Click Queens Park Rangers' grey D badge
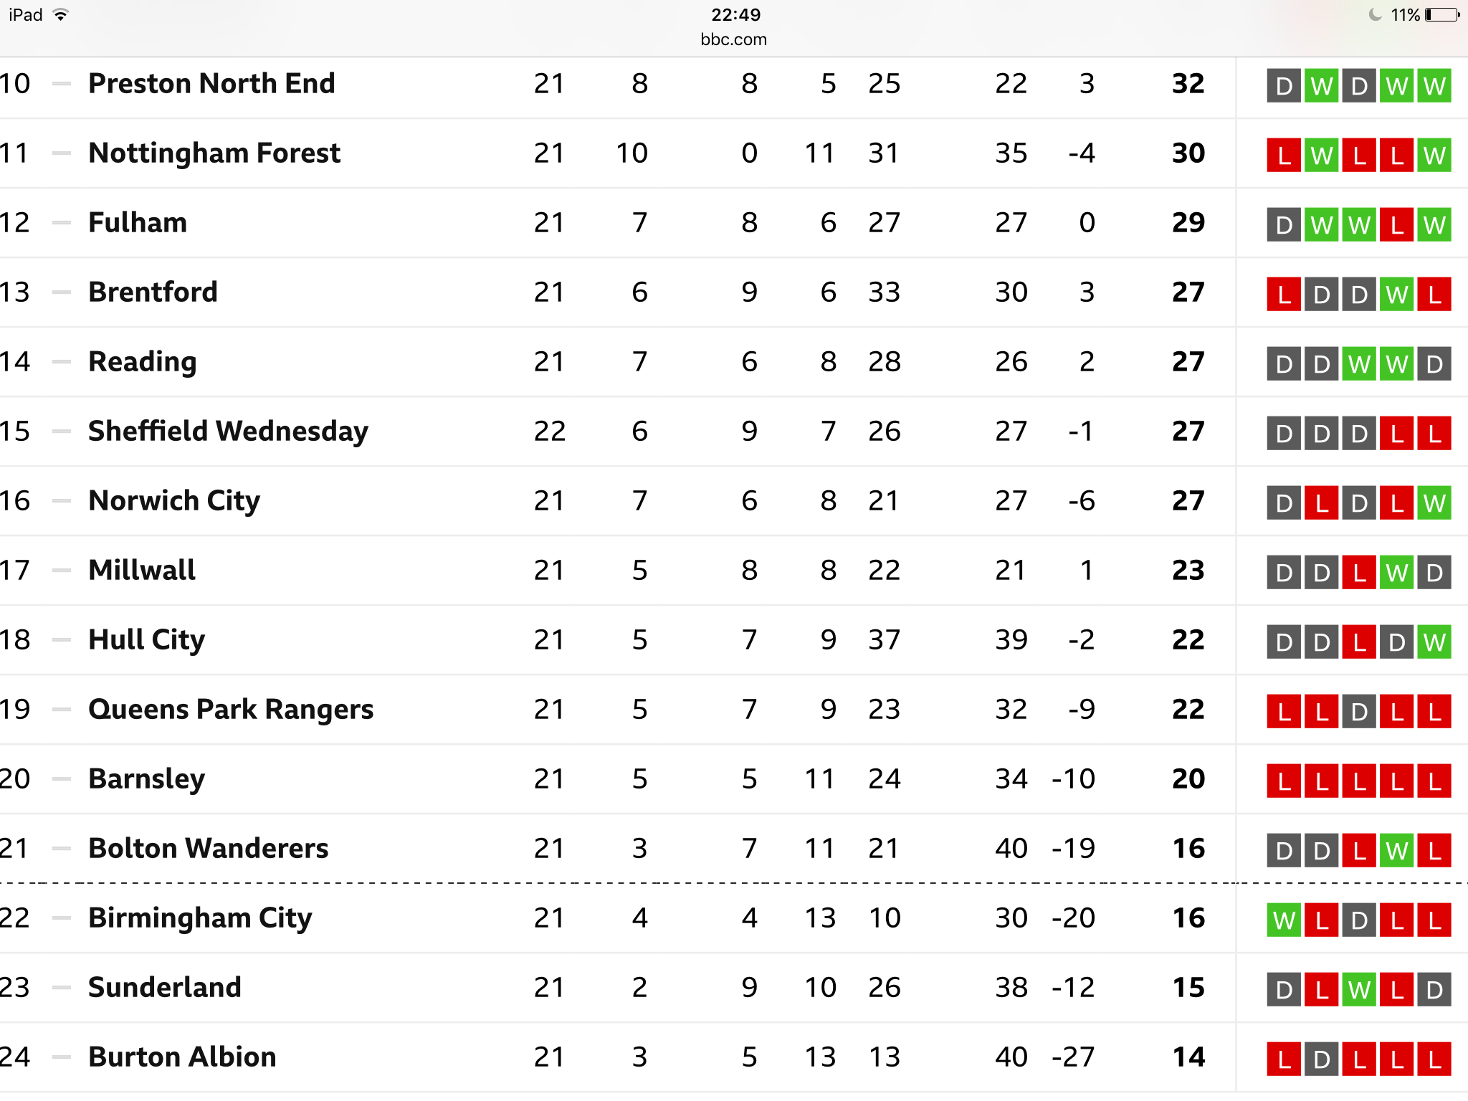 coord(1359,712)
